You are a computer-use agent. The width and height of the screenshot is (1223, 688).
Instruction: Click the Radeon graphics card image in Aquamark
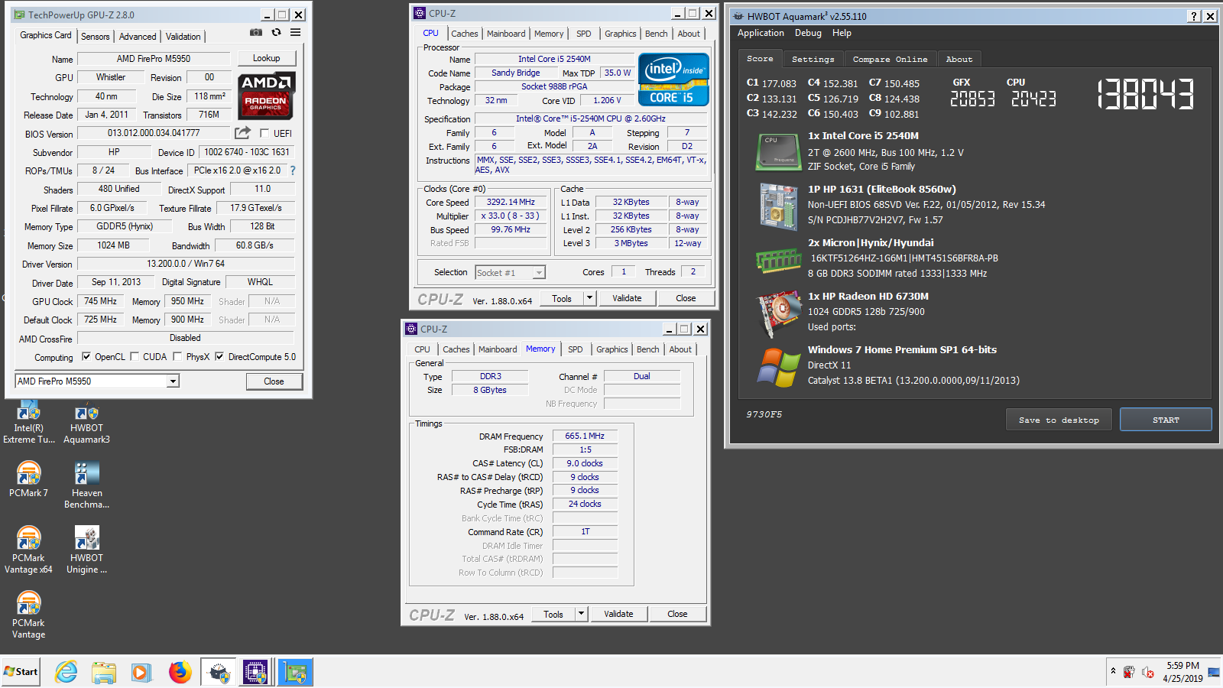pos(778,313)
